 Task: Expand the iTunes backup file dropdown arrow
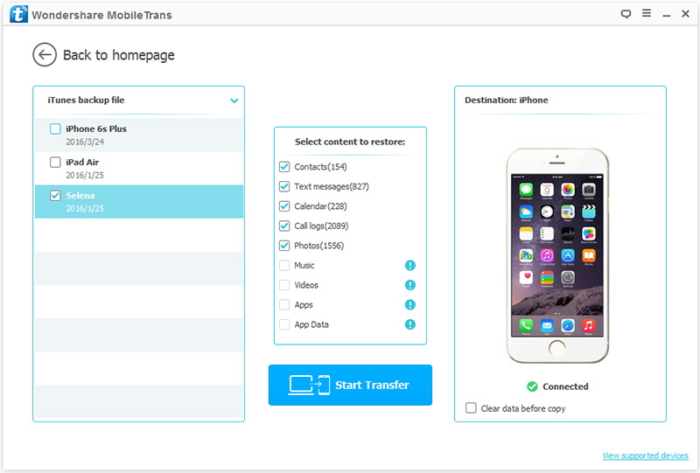point(234,101)
